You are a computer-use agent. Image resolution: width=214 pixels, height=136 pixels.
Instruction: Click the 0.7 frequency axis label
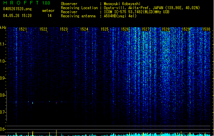3,112
